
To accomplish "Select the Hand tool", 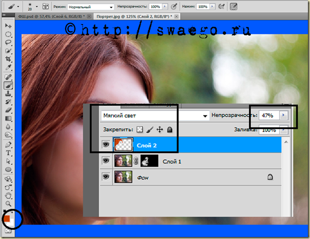I will [8, 195].
